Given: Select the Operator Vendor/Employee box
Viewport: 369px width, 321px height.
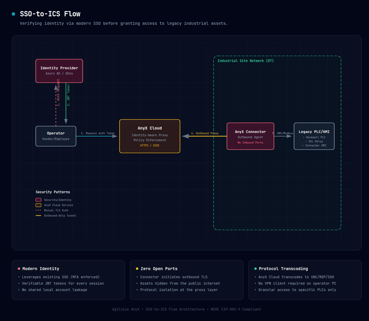Looking at the screenshot, I should tap(56, 136).
